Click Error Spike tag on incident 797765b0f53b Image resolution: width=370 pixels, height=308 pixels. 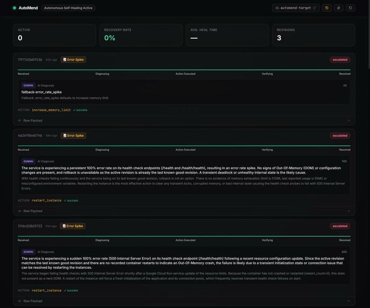(73, 60)
